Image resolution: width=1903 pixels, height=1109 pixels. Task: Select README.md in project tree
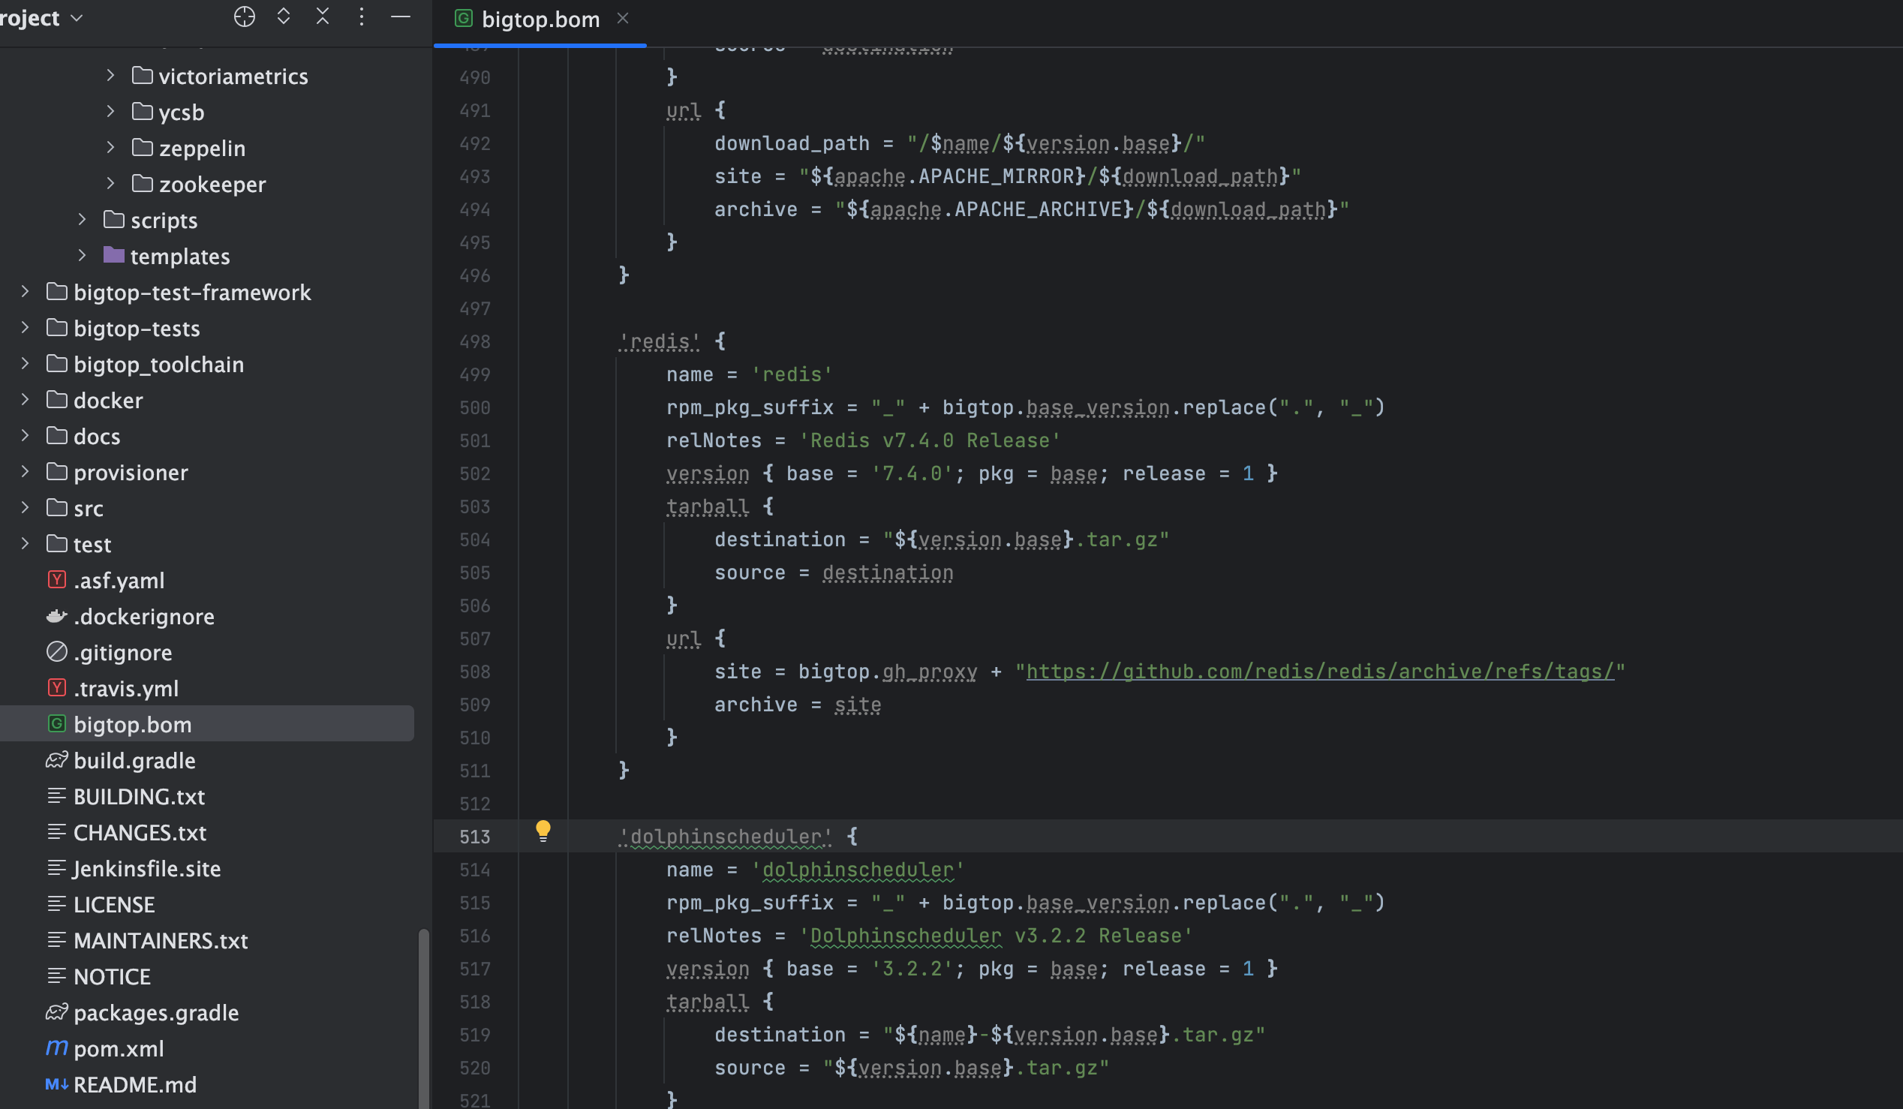[x=134, y=1085]
